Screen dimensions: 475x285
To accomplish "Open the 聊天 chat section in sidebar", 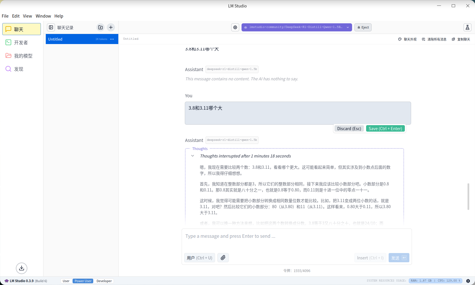I will tap(22, 29).
